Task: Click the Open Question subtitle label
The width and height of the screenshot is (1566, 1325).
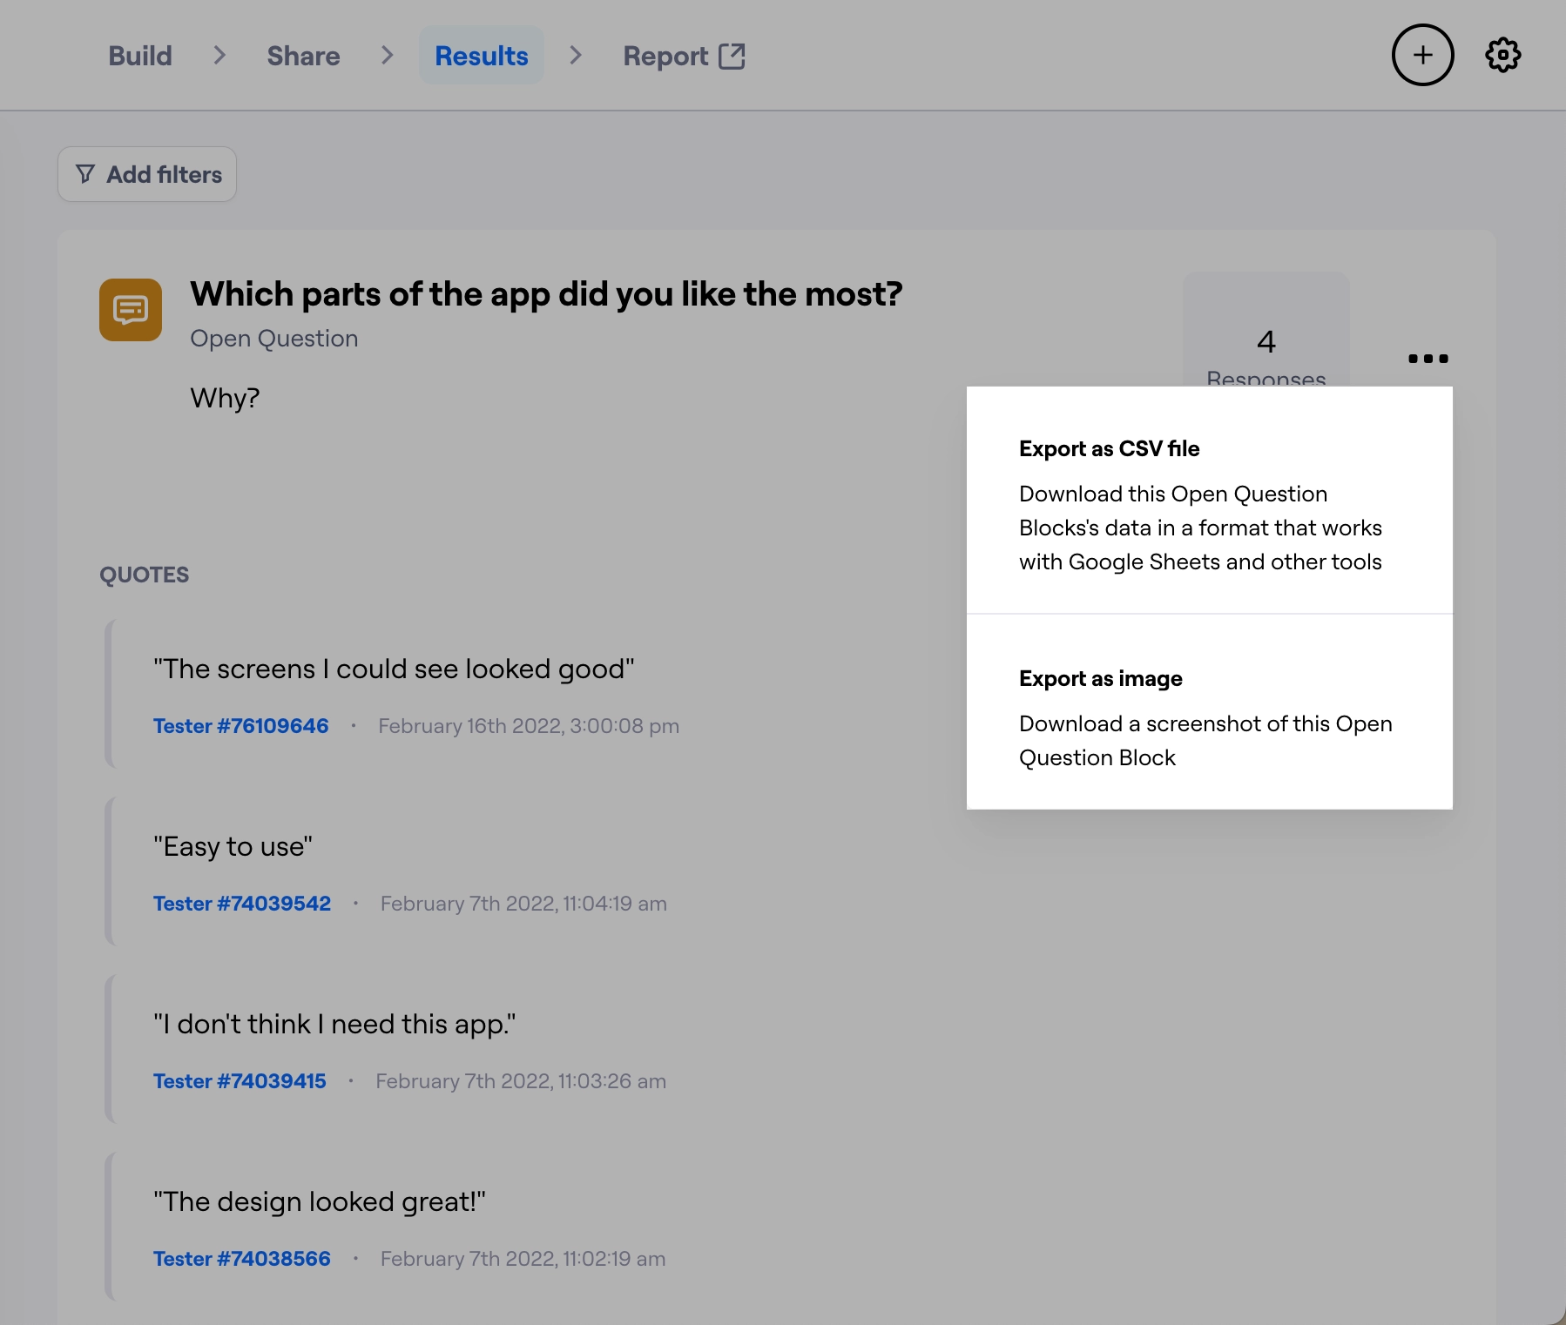Action: pyautogui.click(x=274, y=339)
